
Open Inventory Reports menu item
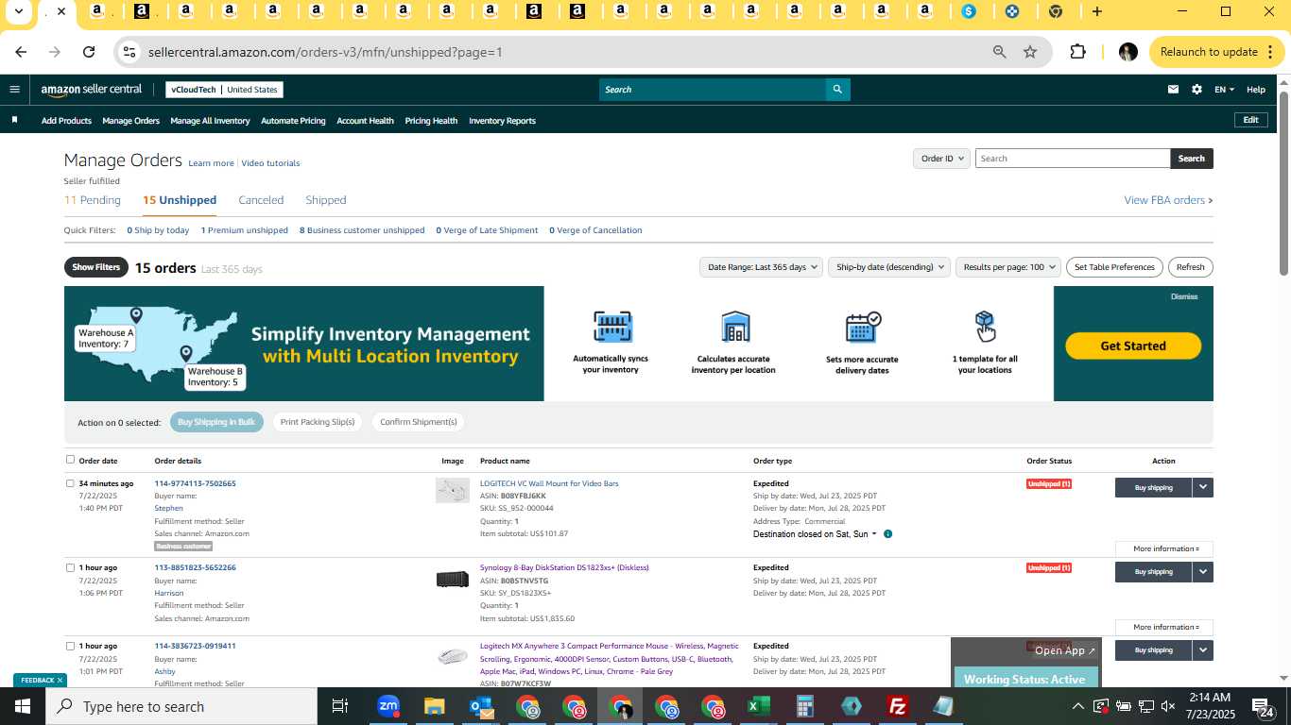(502, 121)
